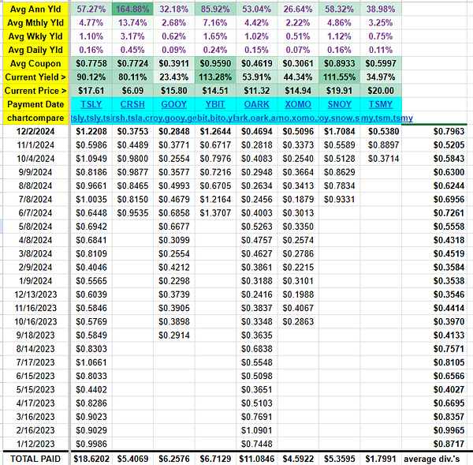This screenshot has height=465, width=473.
Task: Click the 1.65% weekly yield cell
Action: tap(215, 36)
